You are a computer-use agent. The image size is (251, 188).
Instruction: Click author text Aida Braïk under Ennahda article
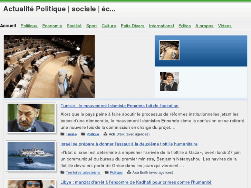[129, 134]
